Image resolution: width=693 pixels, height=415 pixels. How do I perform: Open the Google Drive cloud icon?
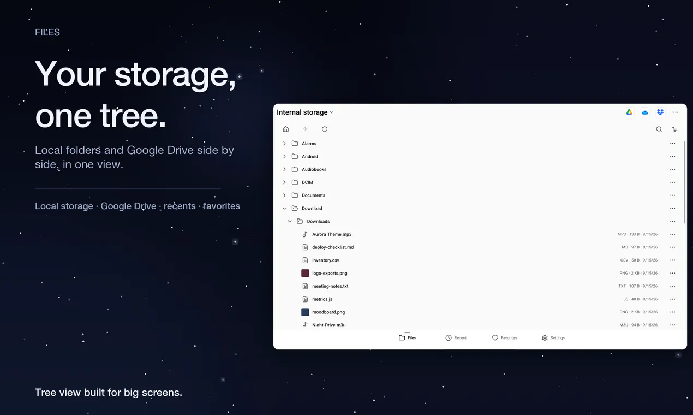629,112
